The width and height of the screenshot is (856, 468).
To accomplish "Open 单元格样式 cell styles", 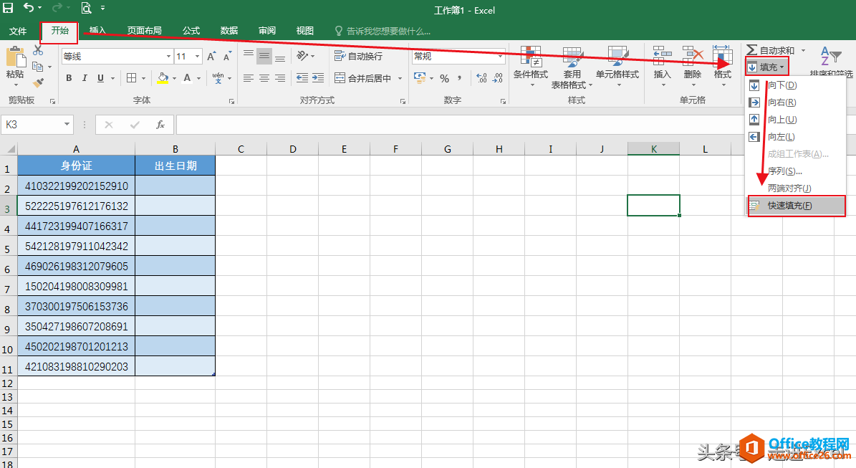I will coord(617,67).
